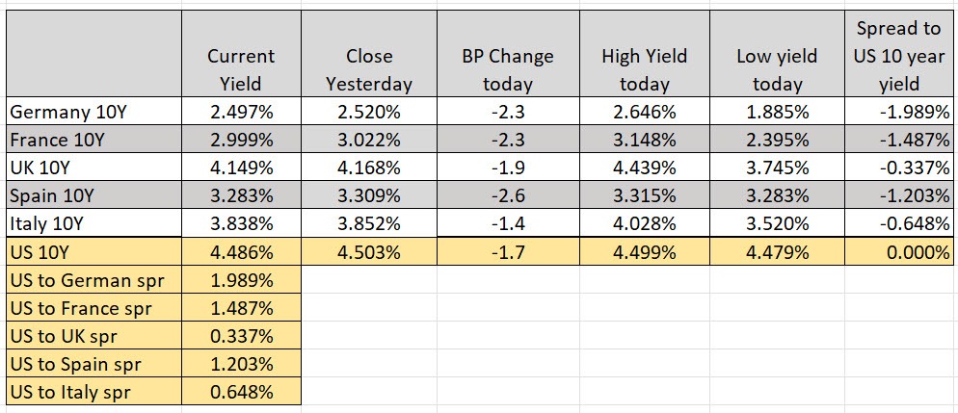Click the High Yield today header

pyautogui.click(x=643, y=69)
